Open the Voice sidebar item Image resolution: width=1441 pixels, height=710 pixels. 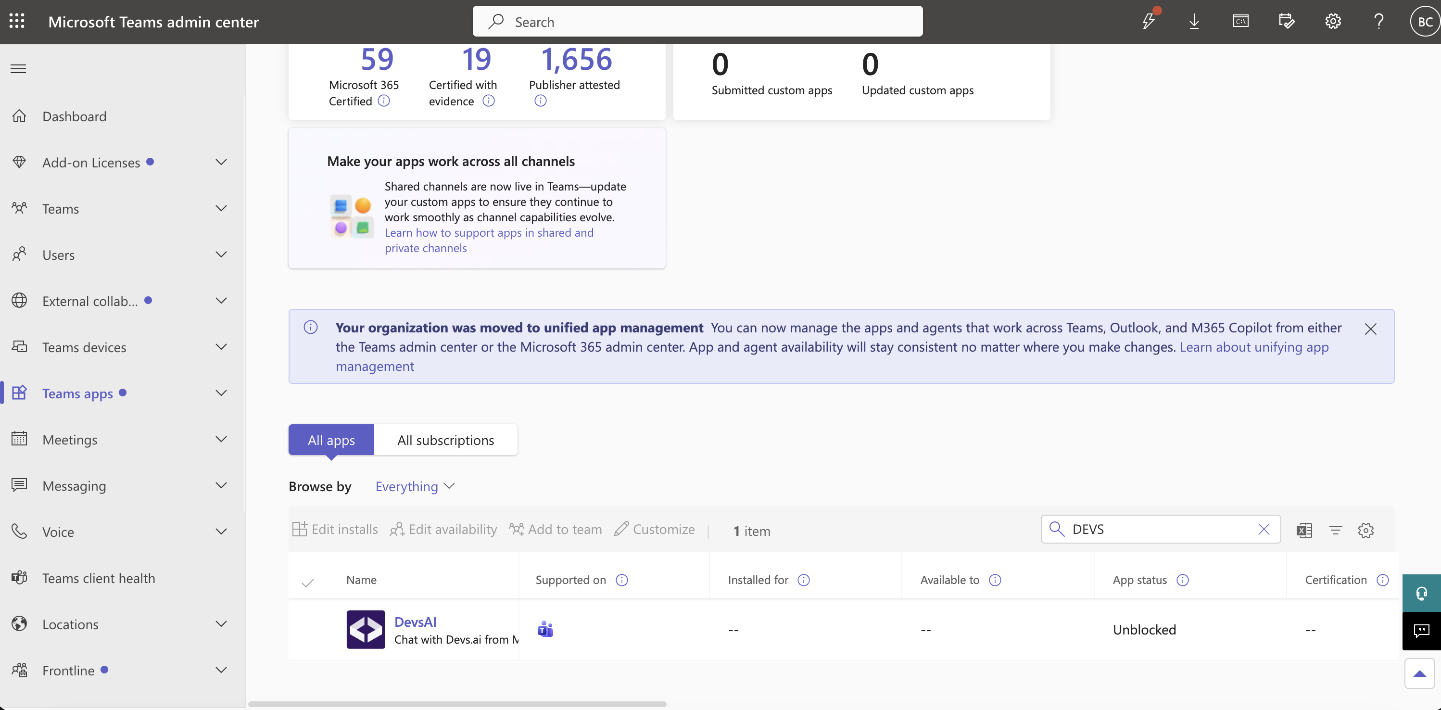click(58, 532)
